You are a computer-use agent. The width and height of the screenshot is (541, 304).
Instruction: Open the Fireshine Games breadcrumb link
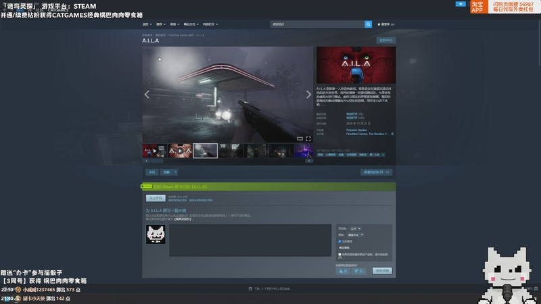pos(181,35)
